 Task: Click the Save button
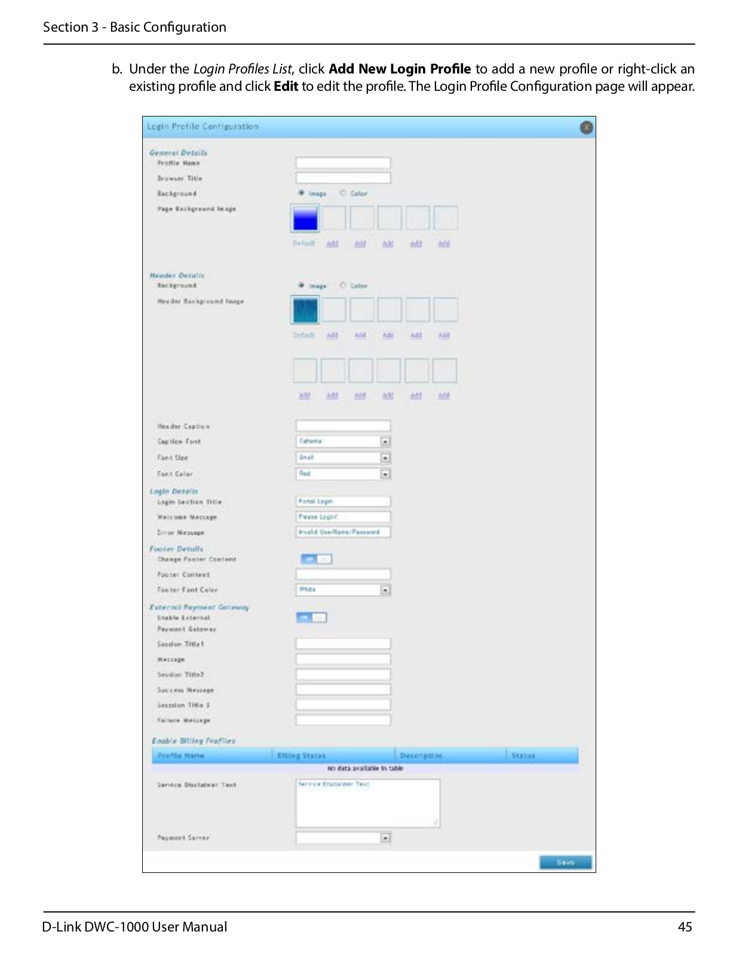(x=565, y=862)
